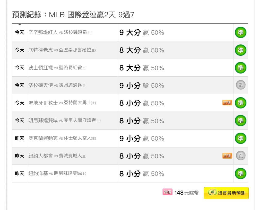Click green 準 icon for 辛辛那堤紅人 row

coord(240,33)
